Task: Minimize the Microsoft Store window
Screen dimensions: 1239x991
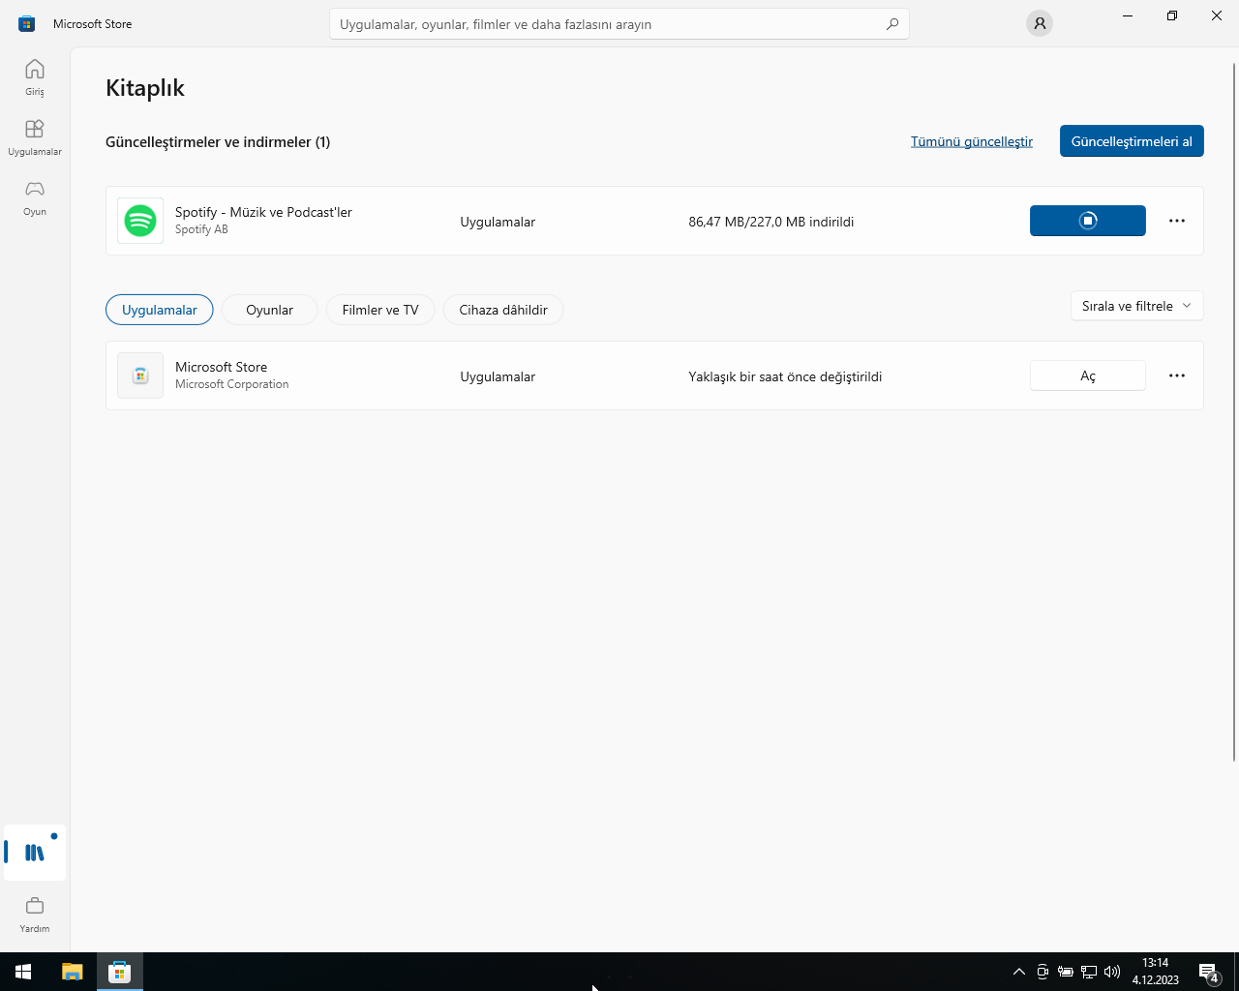Action: click(x=1128, y=15)
